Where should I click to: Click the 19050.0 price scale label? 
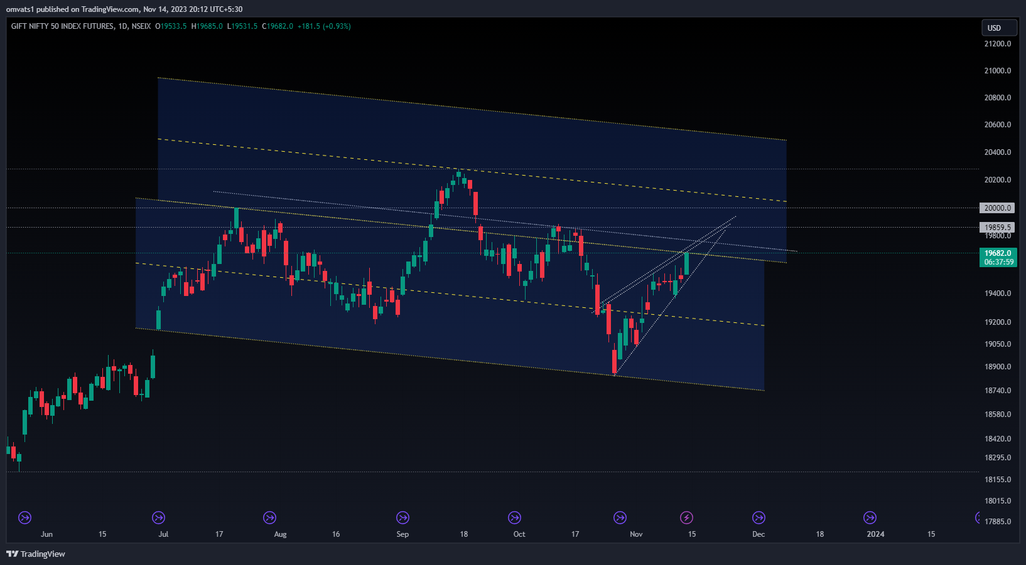click(x=998, y=344)
